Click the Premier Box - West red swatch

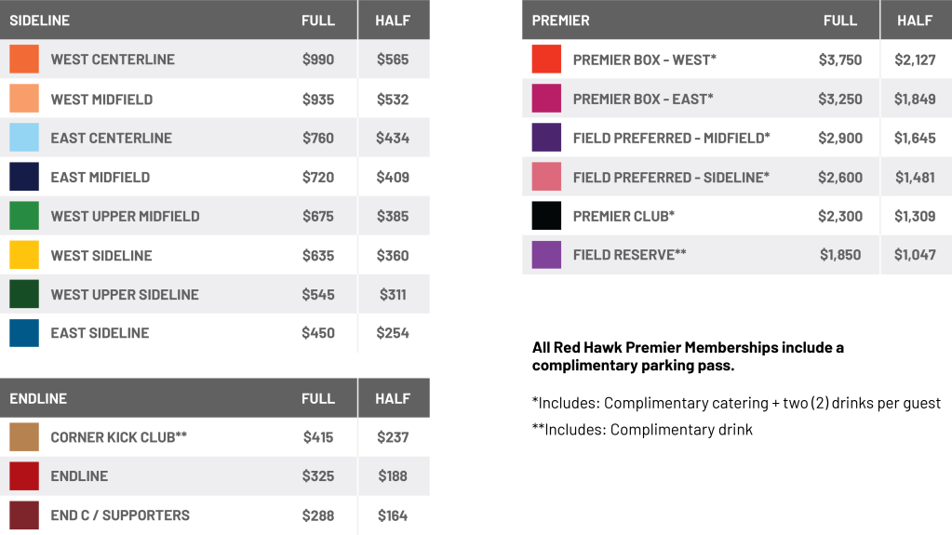coord(546,60)
